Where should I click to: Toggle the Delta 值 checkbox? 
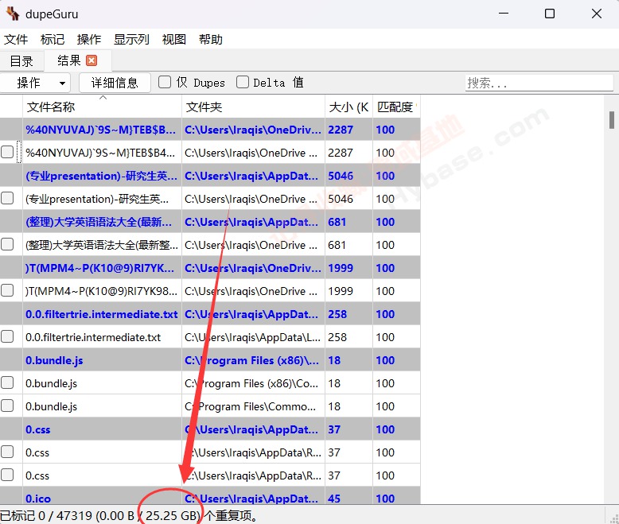(243, 82)
